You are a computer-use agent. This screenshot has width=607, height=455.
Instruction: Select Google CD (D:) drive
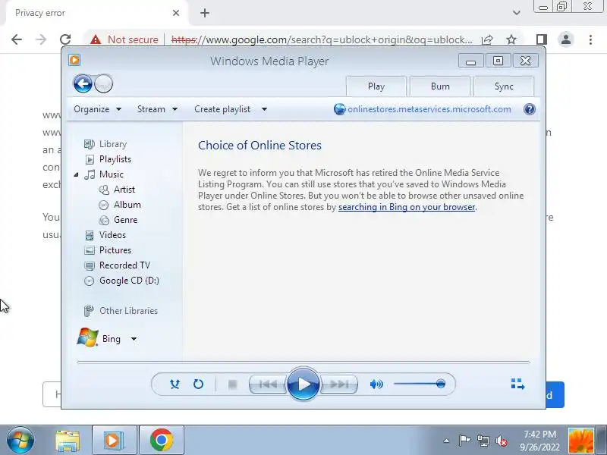point(121,281)
